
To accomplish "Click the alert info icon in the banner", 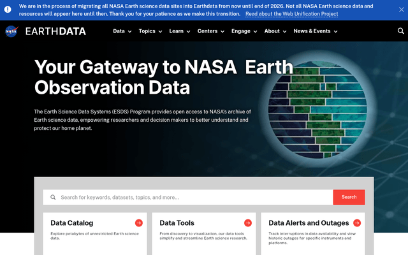I will pyautogui.click(x=8, y=10).
